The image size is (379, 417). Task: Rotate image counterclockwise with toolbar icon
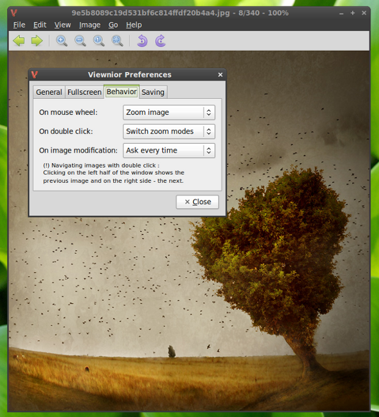pos(142,41)
